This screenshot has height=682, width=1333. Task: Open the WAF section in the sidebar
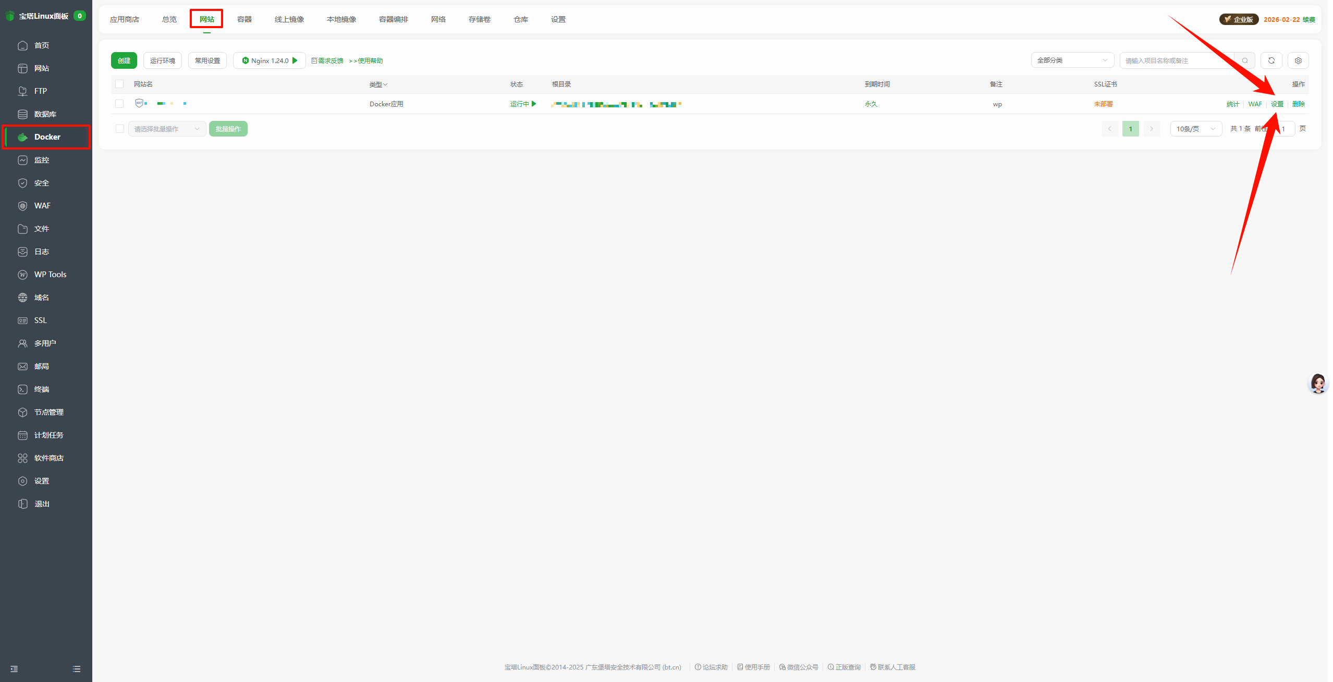pos(42,205)
